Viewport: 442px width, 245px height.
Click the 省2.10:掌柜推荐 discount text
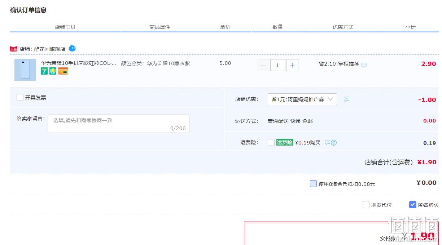339,64
